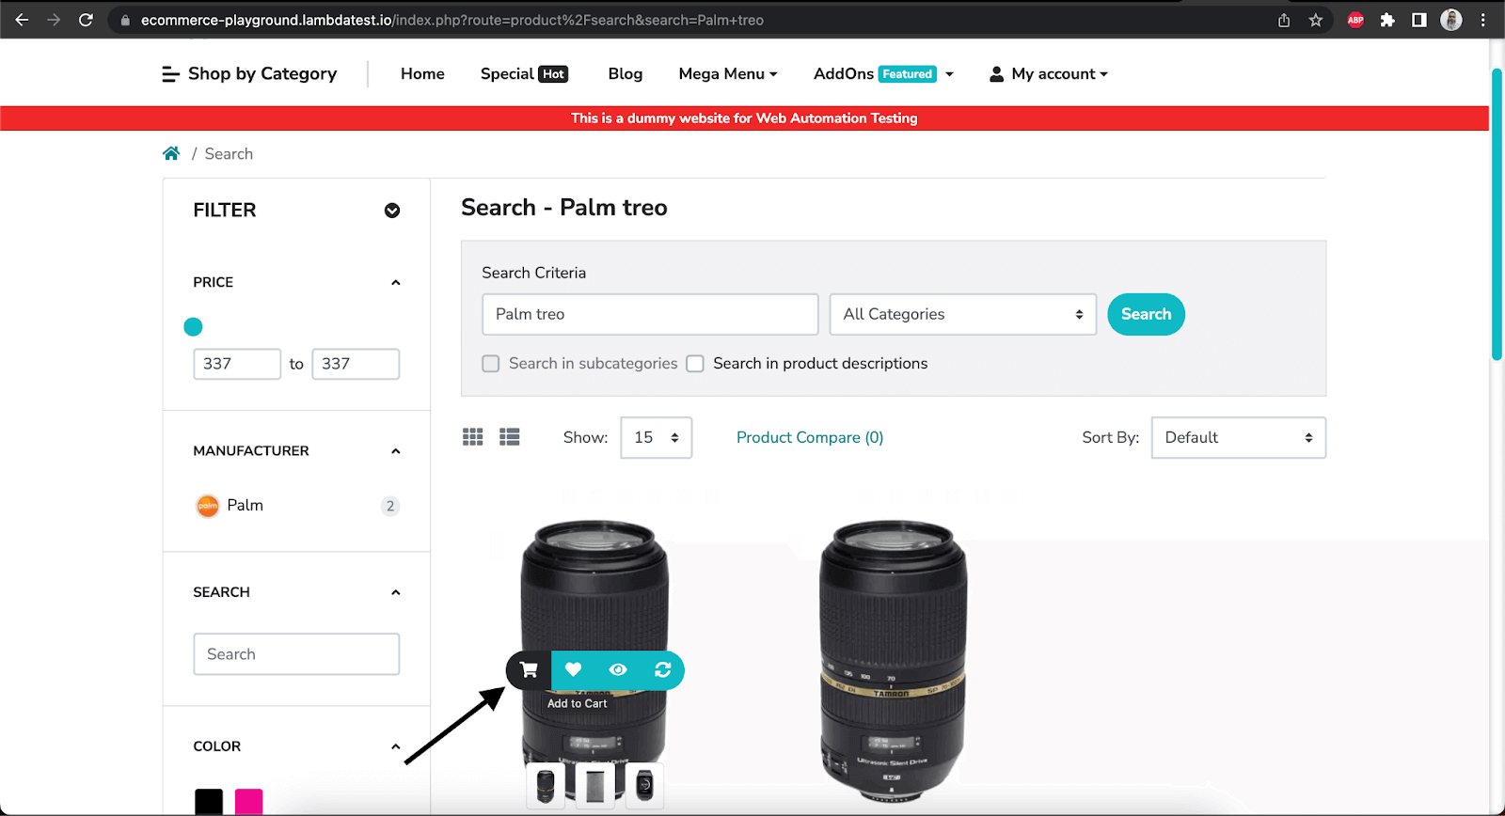
Task: Click the Palm result count badge
Action: pos(390,506)
